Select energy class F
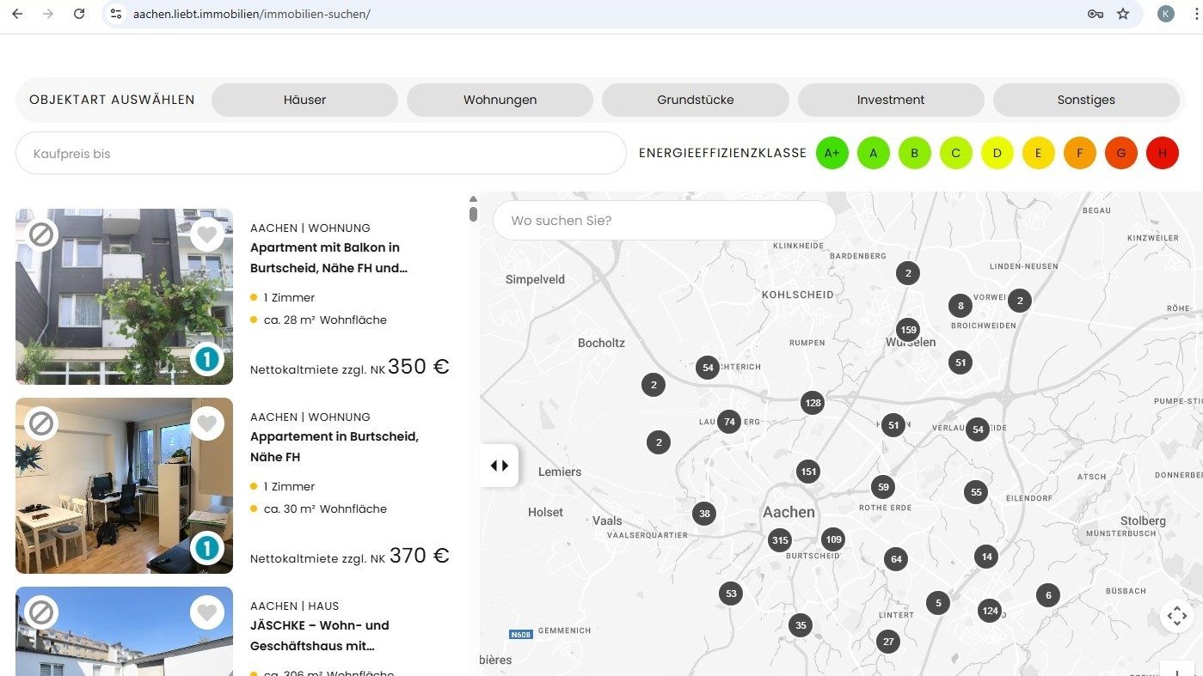The height and width of the screenshot is (676, 1203). click(1079, 153)
